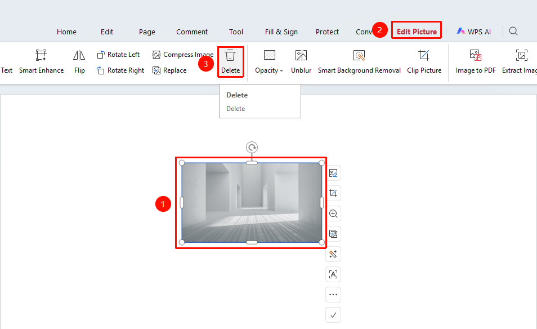Image resolution: width=537 pixels, height=329 pixels.
Task: Open the Comment tab
Action: 192,32
